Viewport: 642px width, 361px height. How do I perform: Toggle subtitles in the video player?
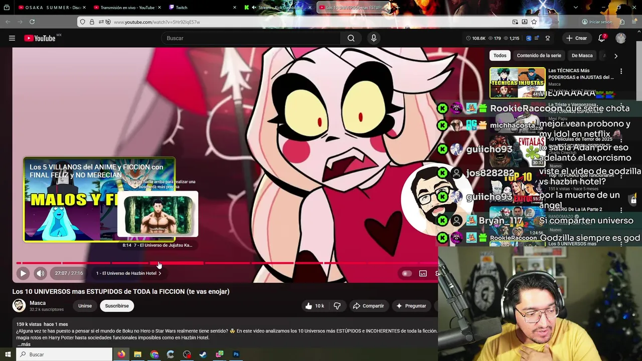coord(423,273)
